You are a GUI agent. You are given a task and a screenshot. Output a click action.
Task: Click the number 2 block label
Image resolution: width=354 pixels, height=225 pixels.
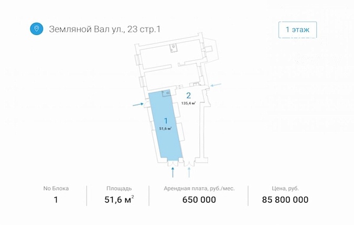tap(188, 95)
